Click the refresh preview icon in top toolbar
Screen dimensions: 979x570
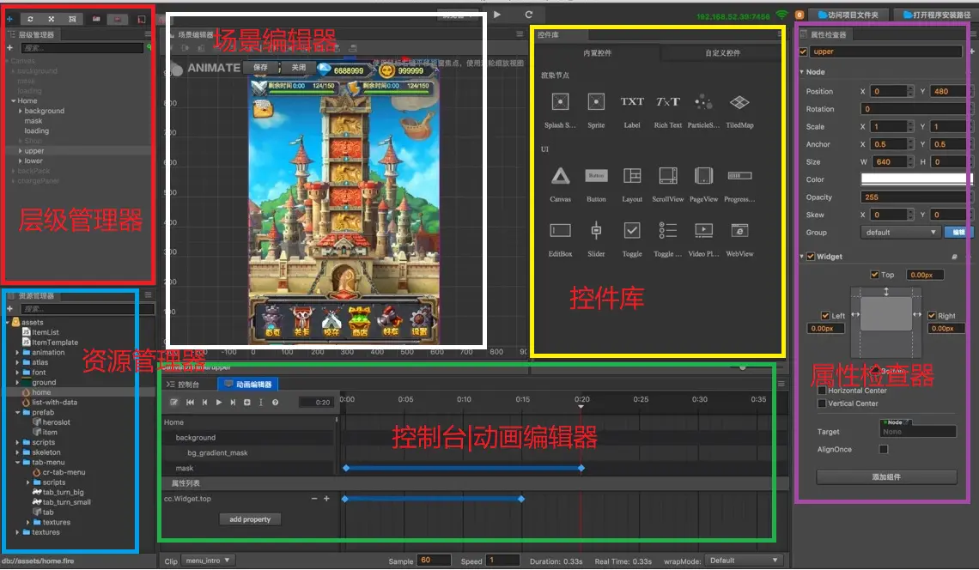(529, 15)
